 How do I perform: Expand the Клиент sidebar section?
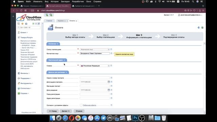pos(23,33)
